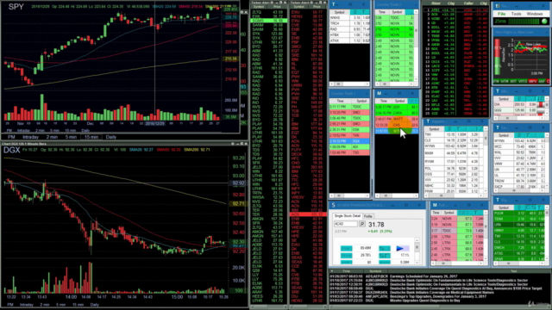The image size is (552, 310).
Task: Select WKHS row in top-left watchlist
Action: coord(349,17)
